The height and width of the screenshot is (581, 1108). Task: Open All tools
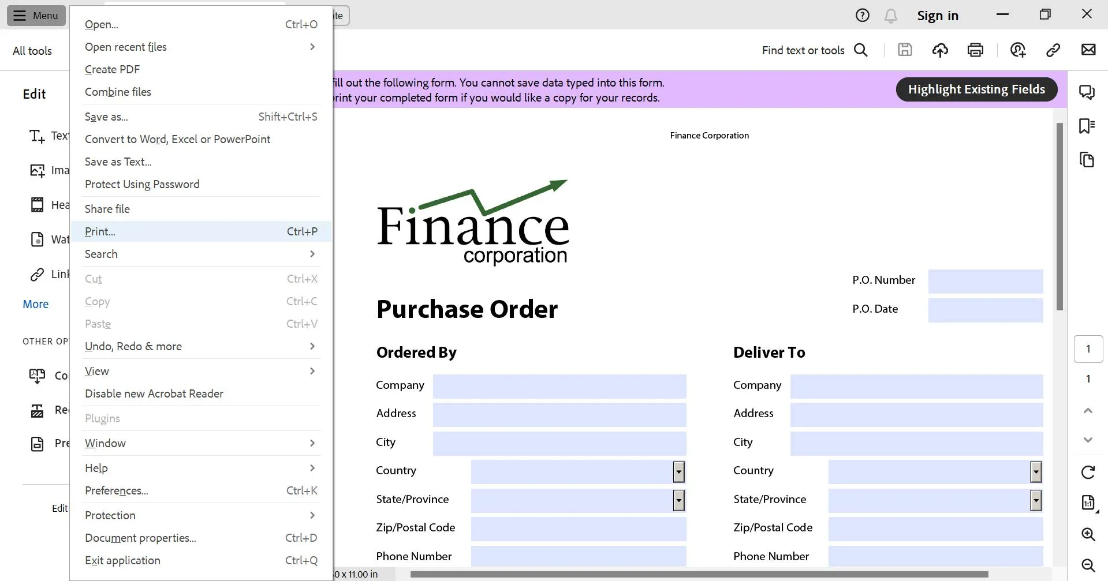click(x=33, y=50)
